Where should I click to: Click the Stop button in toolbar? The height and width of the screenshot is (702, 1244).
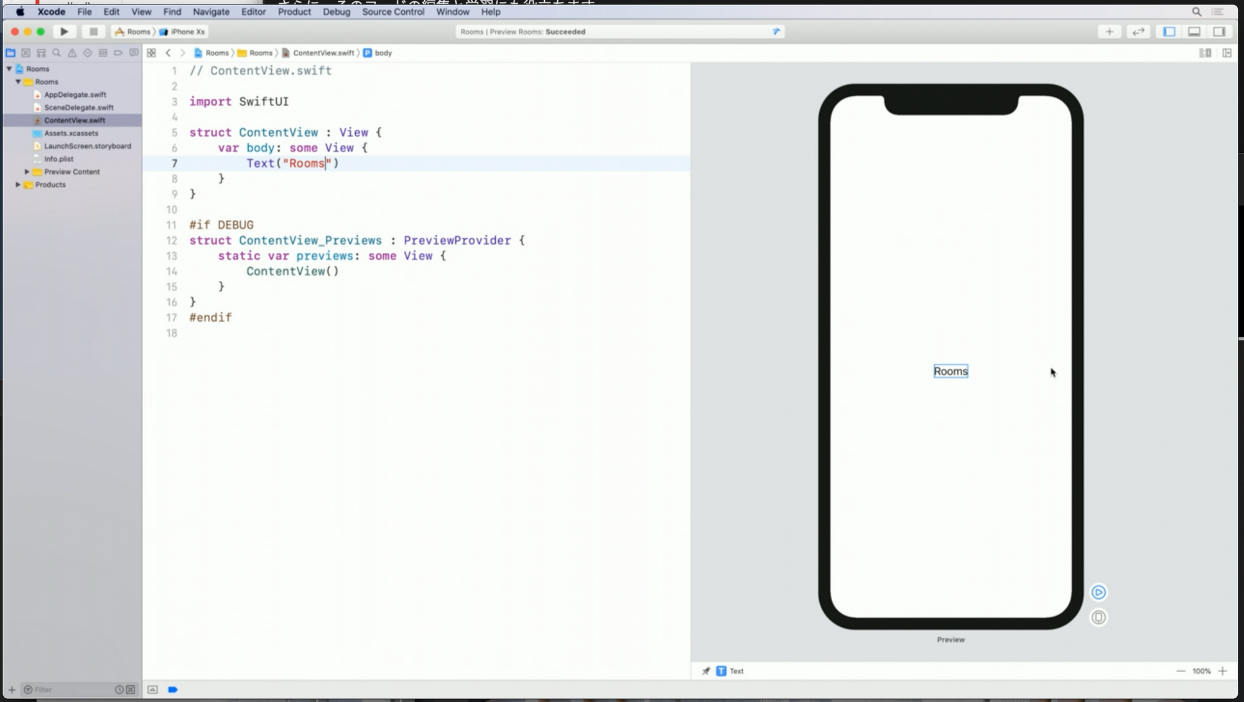click(93, 32)
